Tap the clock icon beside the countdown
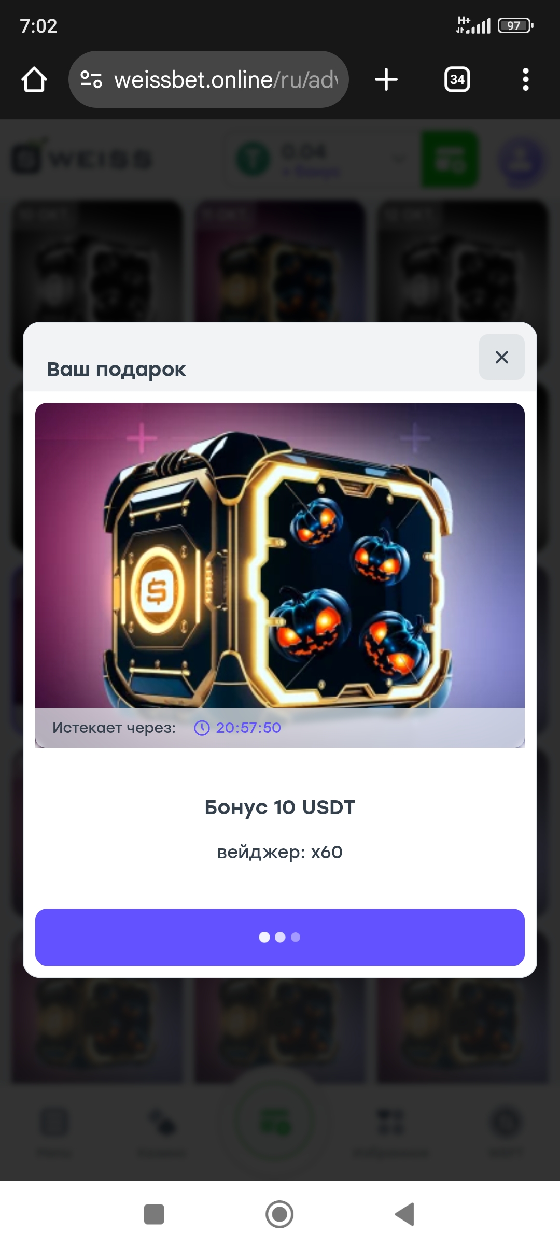The image size is (560, 1248). [202, 728]
